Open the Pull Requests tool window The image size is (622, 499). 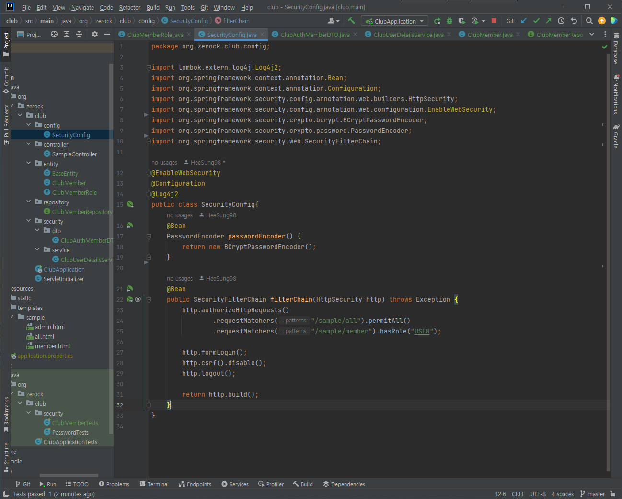click(6, 124)
